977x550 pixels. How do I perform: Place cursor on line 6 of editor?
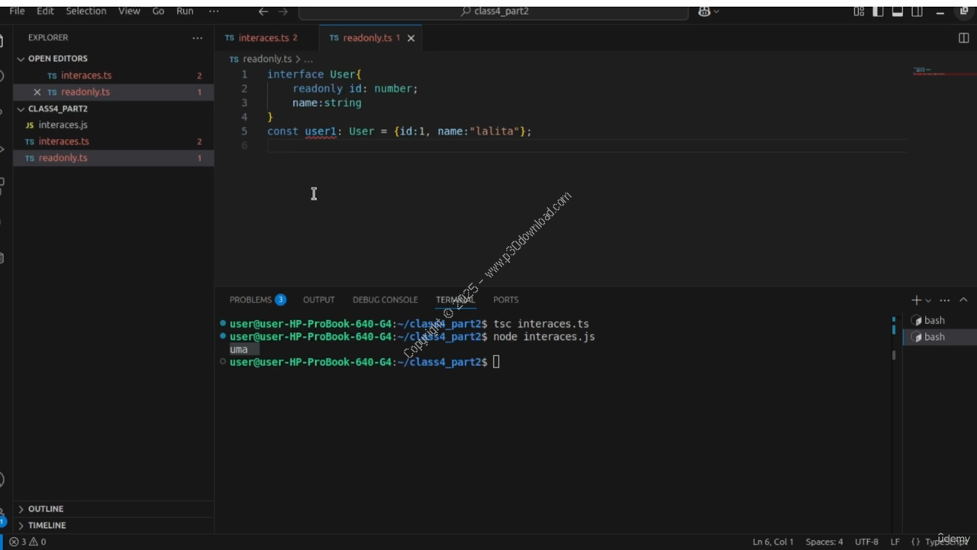[x=586, y=146]
